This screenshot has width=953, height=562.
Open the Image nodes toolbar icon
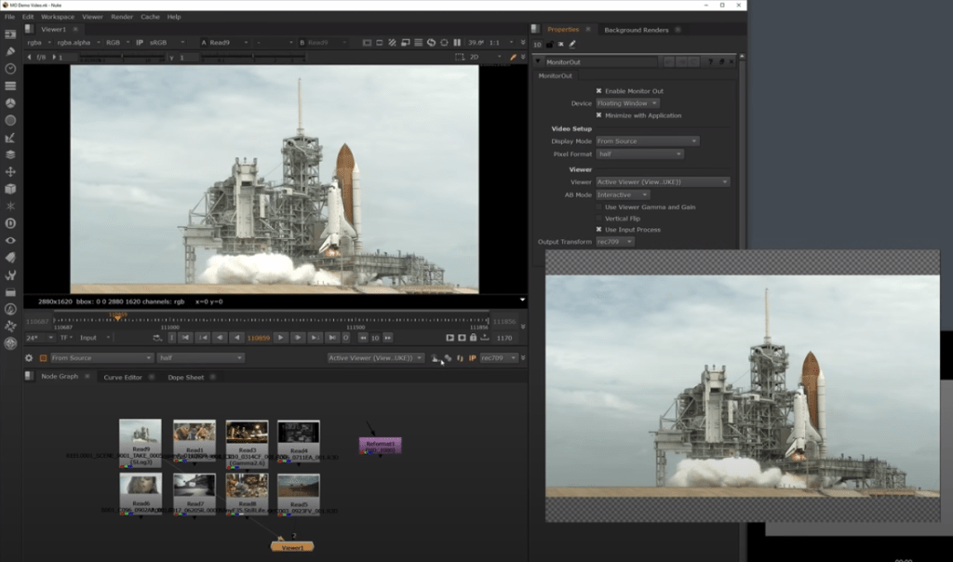coord(10,34)
